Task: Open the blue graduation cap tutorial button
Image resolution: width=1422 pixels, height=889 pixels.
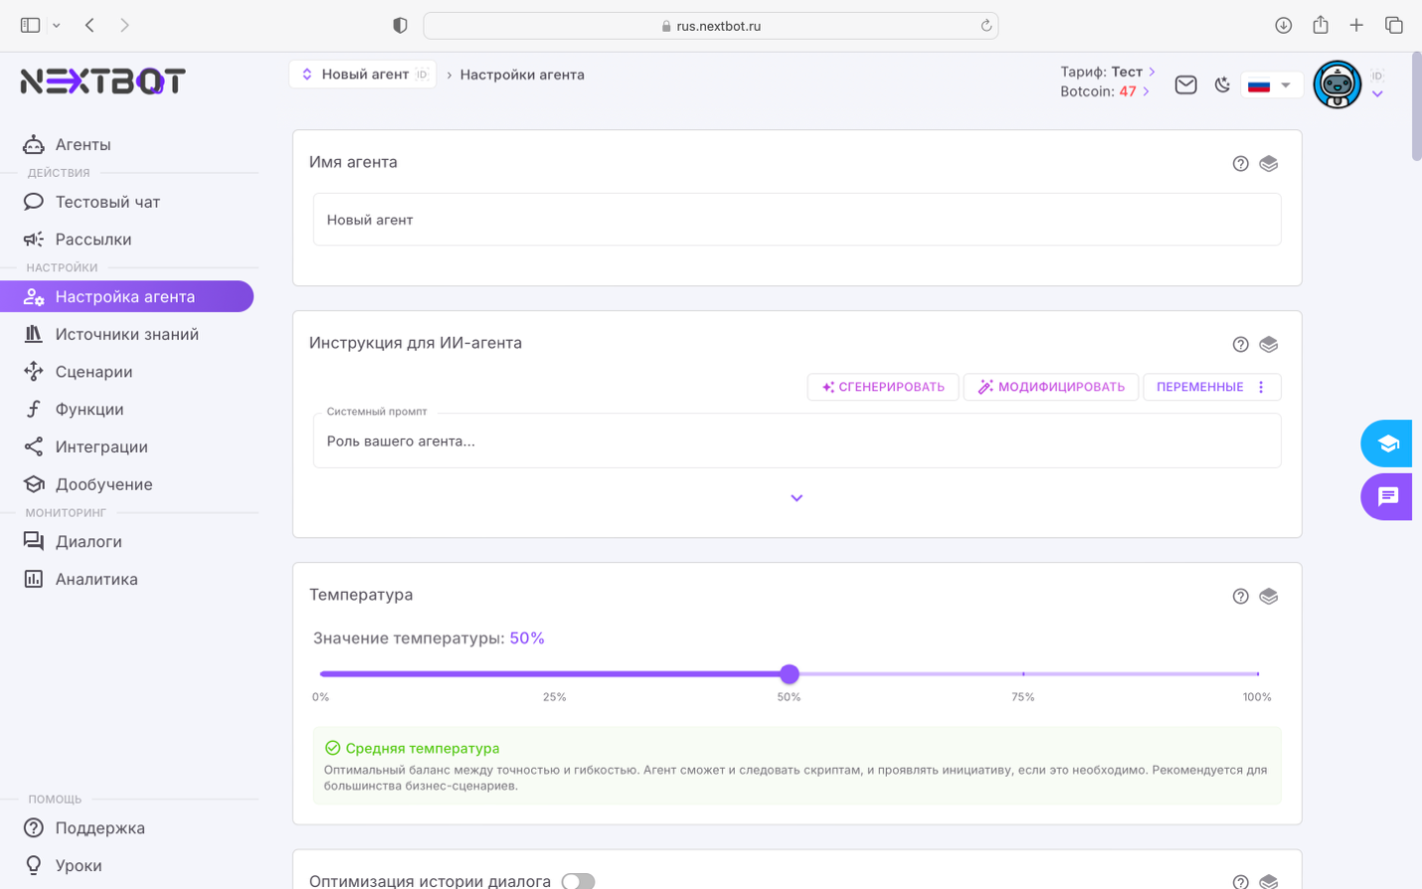Action: pyautogui.click(x=1387, y=444)
